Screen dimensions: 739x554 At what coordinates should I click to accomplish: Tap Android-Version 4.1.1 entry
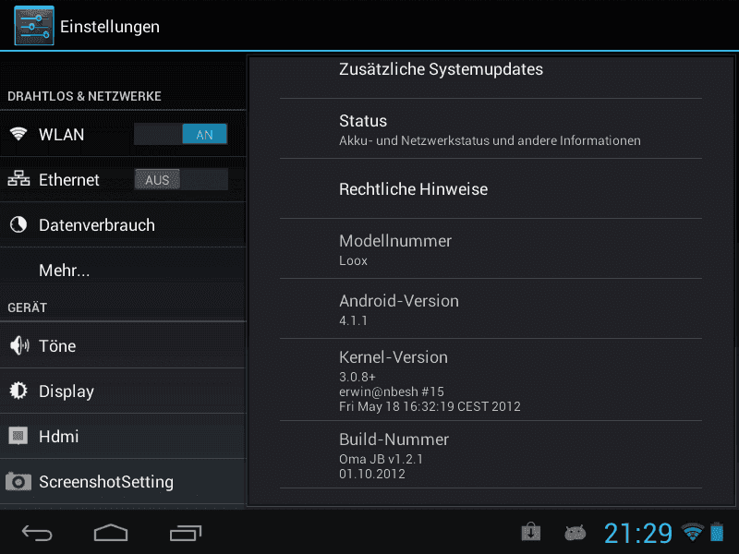pyautogui.click(x=491, y=308)
